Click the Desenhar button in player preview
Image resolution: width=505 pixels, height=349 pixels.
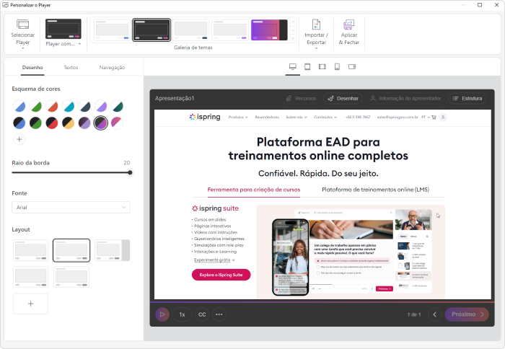pos(343,98)
